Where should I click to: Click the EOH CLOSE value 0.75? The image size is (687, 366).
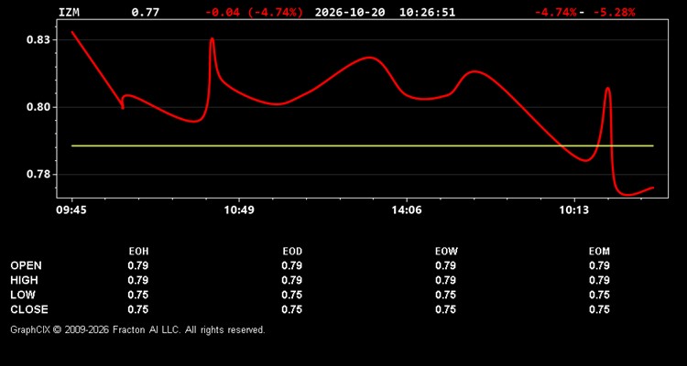click(138, 309)
